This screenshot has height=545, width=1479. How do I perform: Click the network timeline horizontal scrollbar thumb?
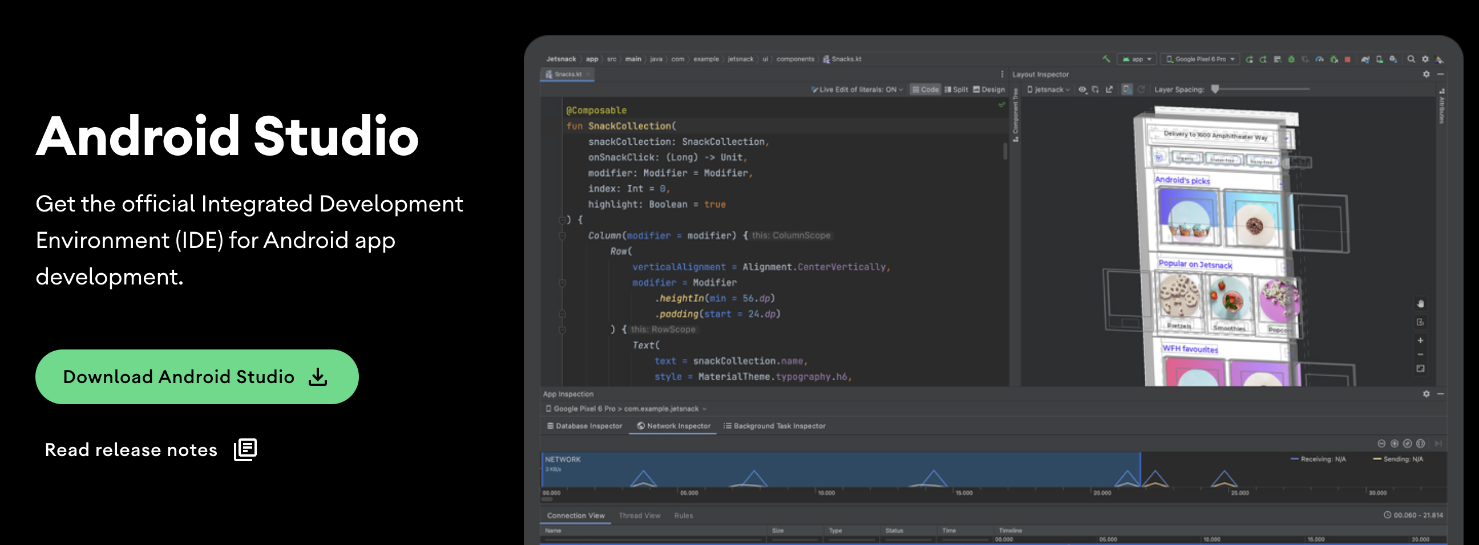(547, 499)
